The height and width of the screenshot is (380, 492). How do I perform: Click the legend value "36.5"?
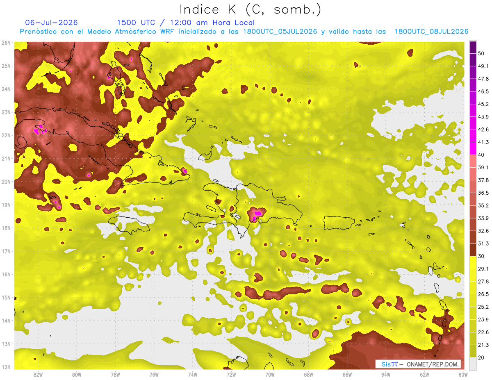[x=483, y=193]
